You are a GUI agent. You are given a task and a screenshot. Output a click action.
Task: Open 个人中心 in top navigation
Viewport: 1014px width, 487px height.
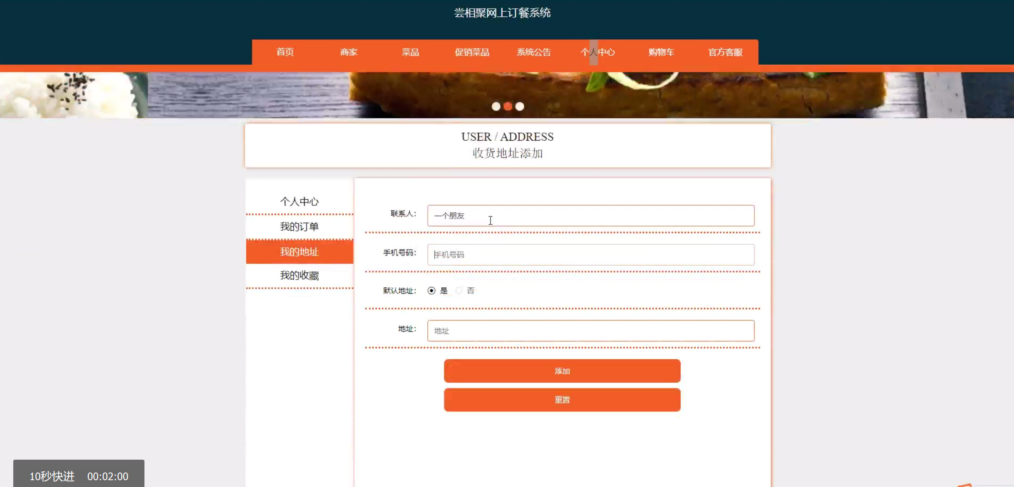[598, 52]
